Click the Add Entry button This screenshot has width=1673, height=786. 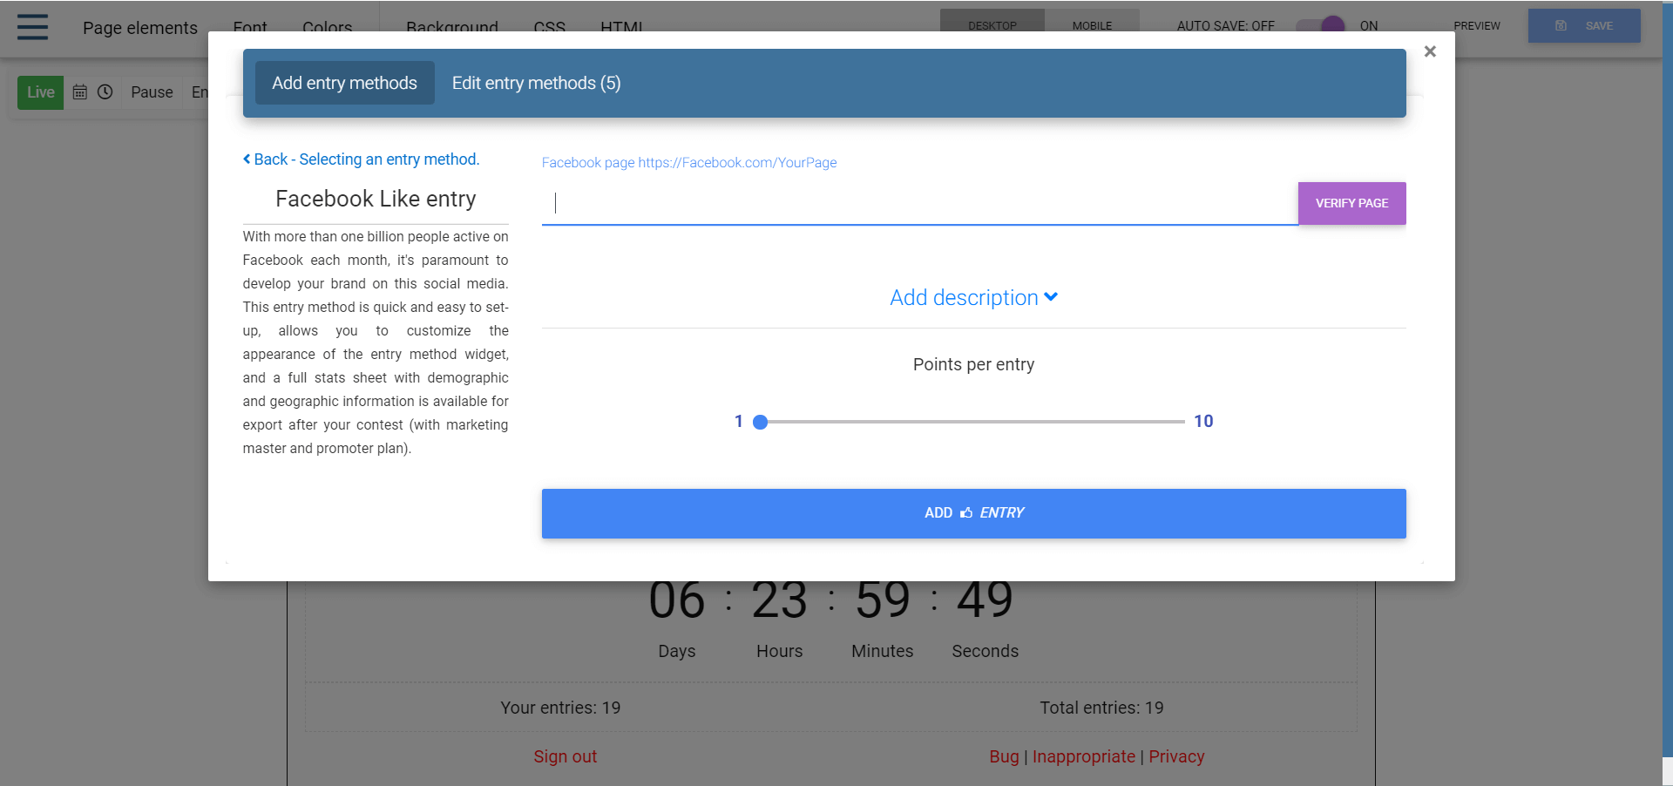click(x=973, y=513)
